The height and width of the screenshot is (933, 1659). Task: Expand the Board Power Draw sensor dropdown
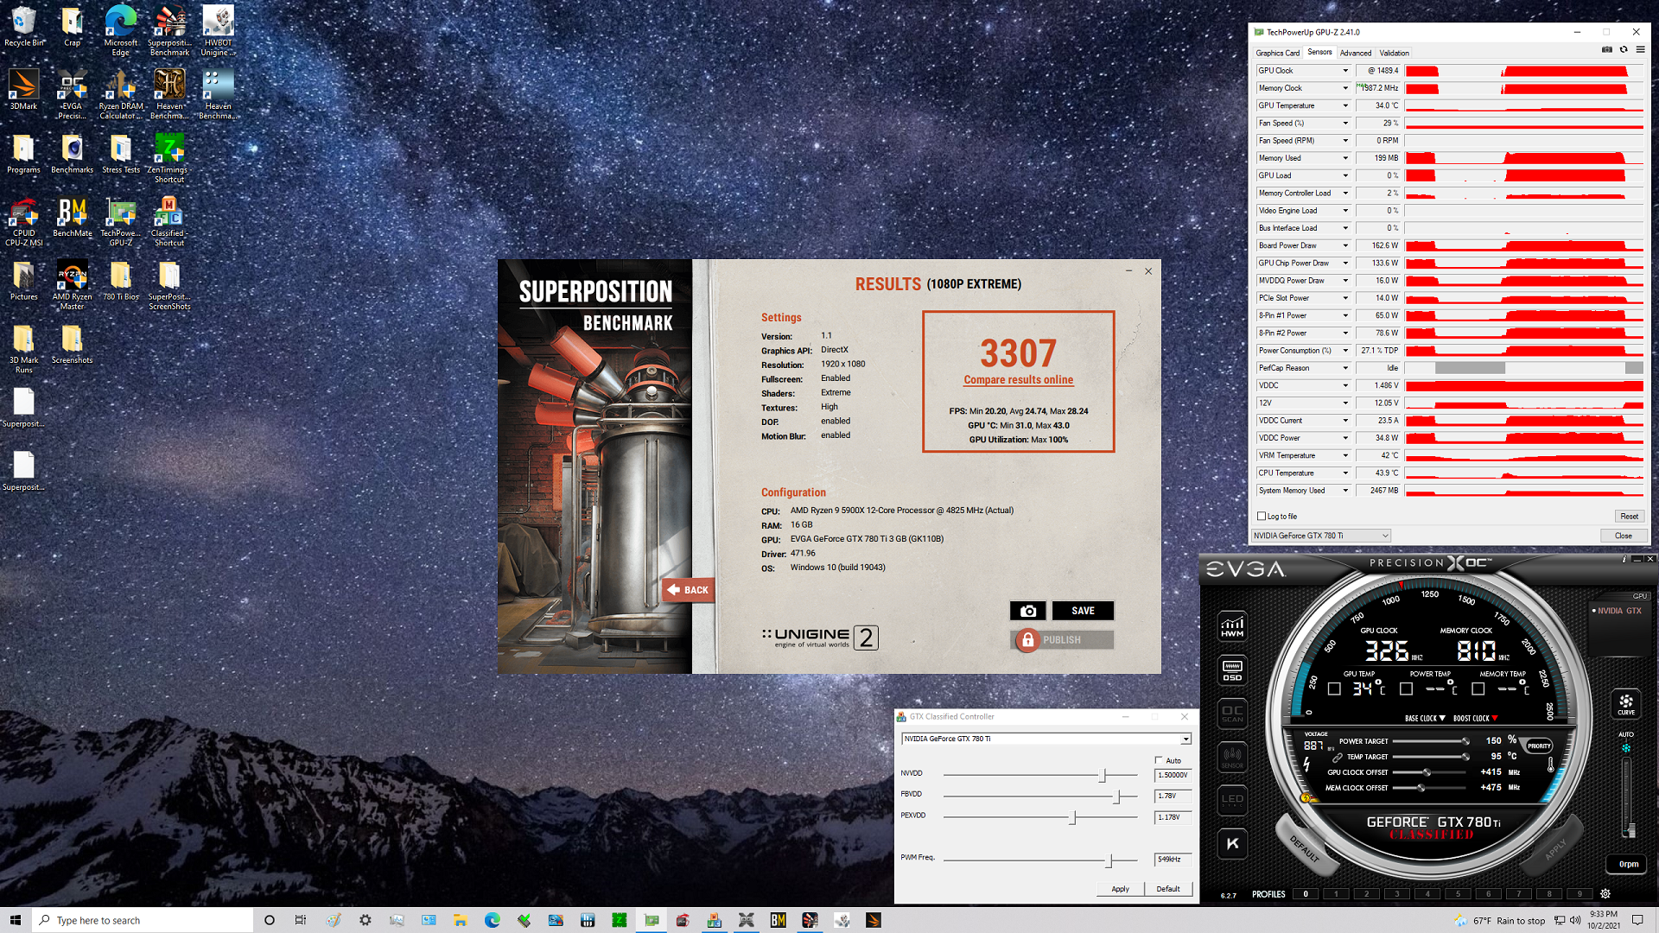(1345, 245)
